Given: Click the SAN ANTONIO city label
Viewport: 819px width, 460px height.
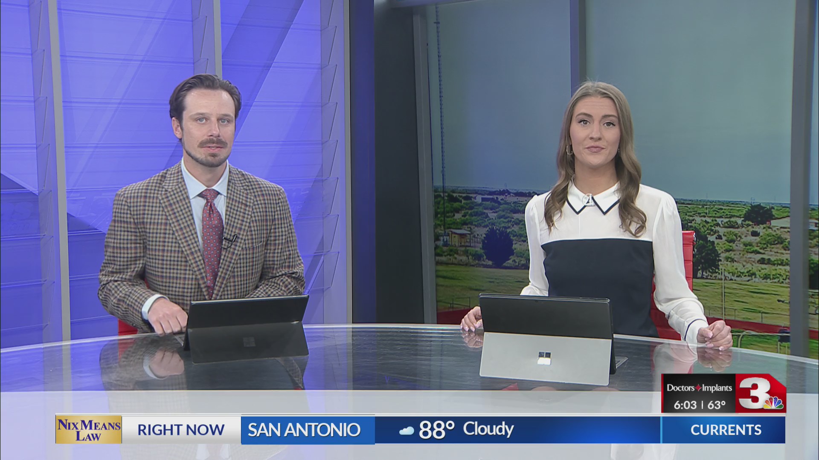Looking at the screenshot, I should pos(304,430).
